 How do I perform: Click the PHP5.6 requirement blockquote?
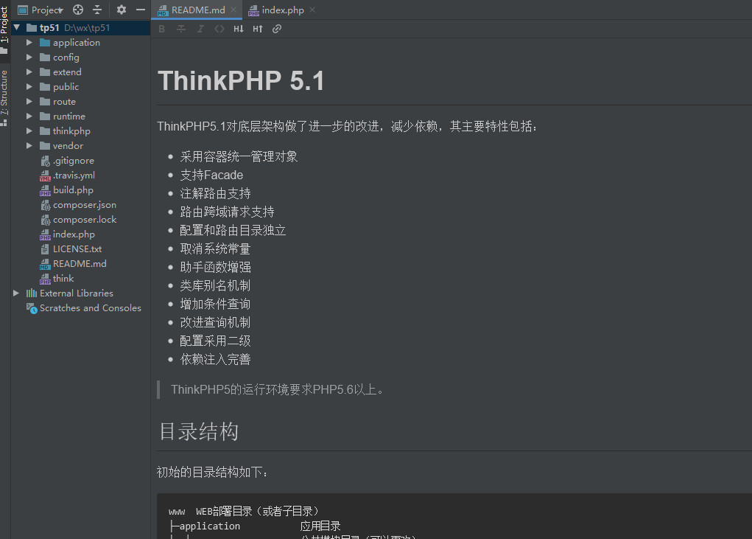pos(277,389)
